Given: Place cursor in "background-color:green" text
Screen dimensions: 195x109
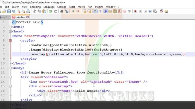Looking at the screenshot, I should tap(158, 54).
